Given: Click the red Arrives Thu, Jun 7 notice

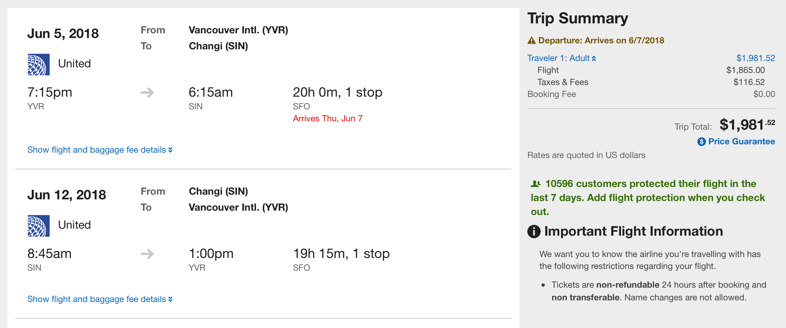Looking at the screenshot, I should 327,119.
